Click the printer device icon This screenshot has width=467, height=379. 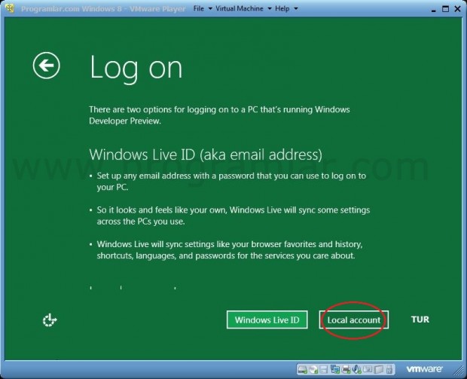tap(346, 369)
